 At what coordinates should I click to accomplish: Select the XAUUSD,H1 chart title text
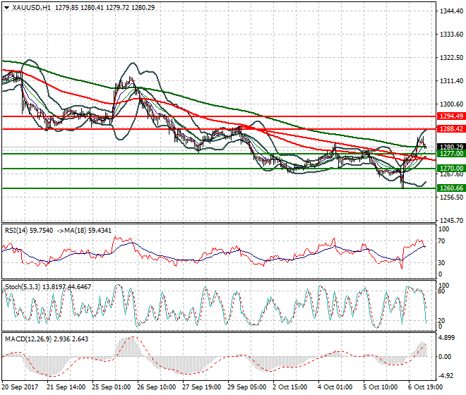click(31, 8)
